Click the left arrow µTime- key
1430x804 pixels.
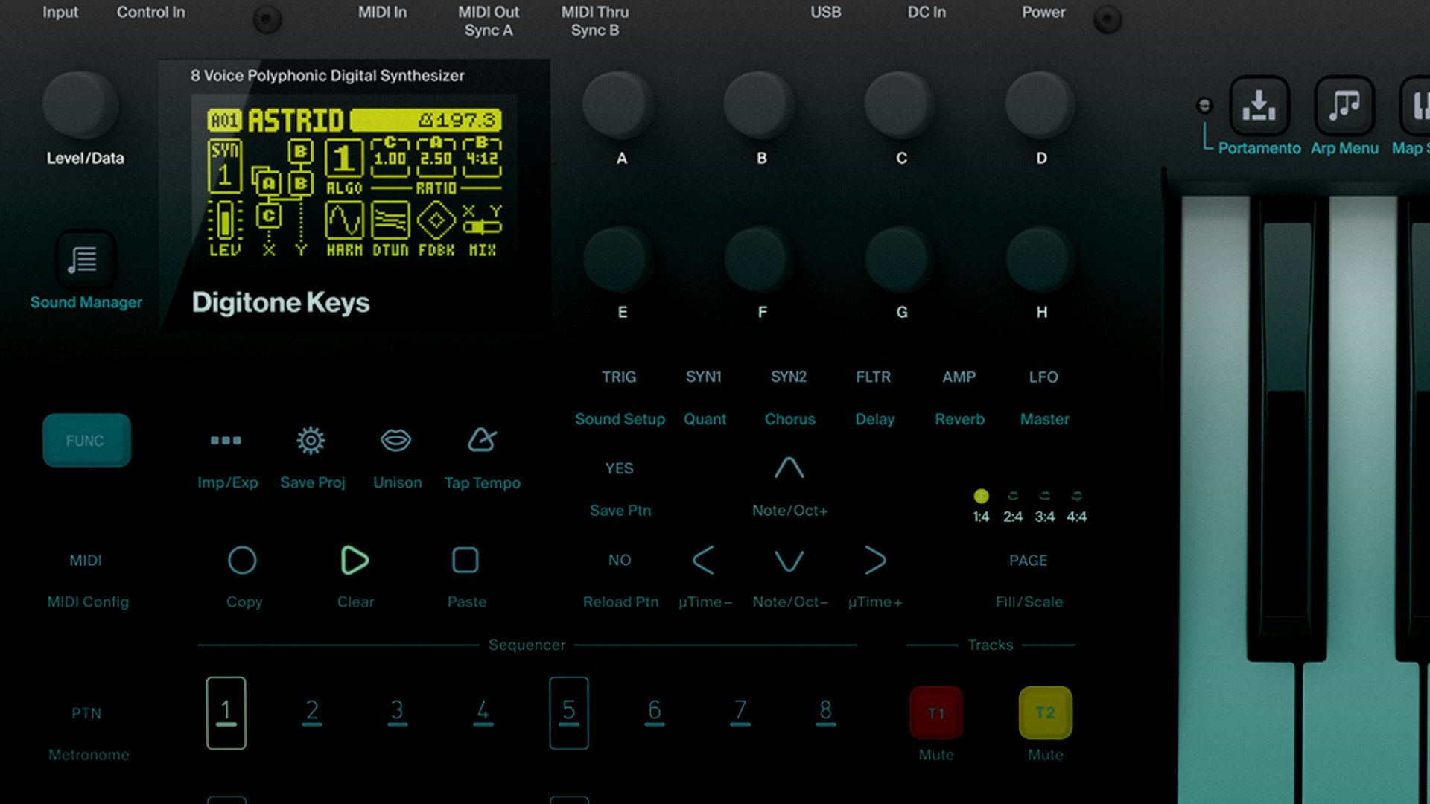(703, 561)
